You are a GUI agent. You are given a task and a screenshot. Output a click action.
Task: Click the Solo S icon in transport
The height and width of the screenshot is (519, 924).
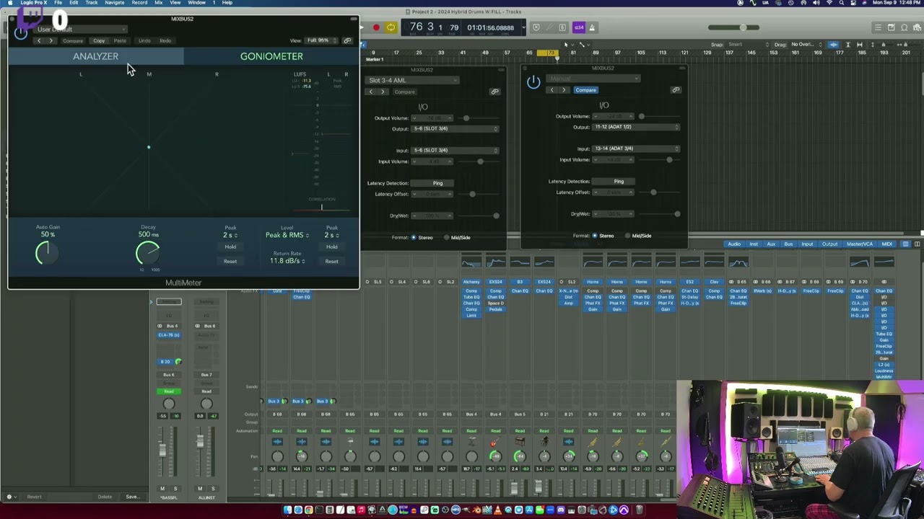tap(562, 27)
